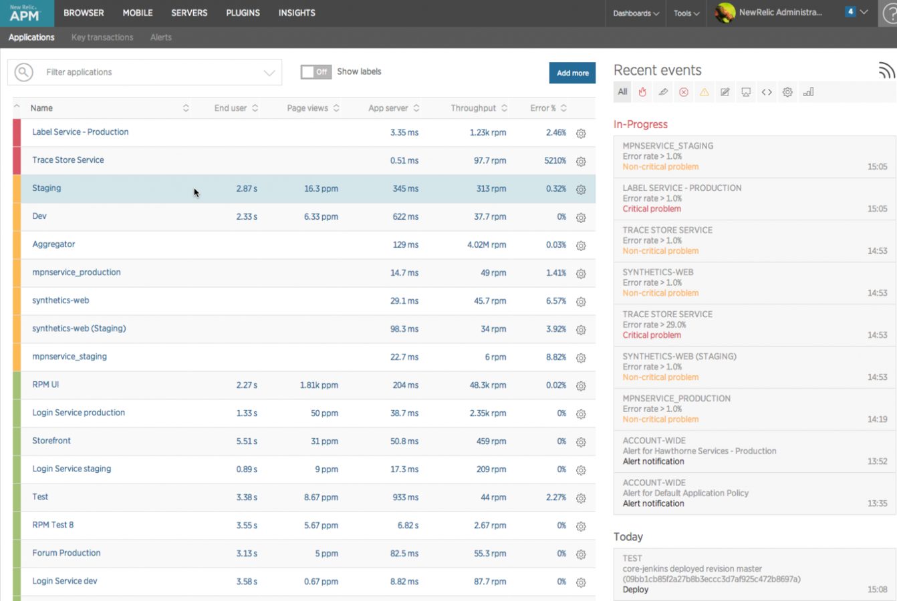
Task: Open the Dashboards dropdown menu
Action: pos(636,13)
